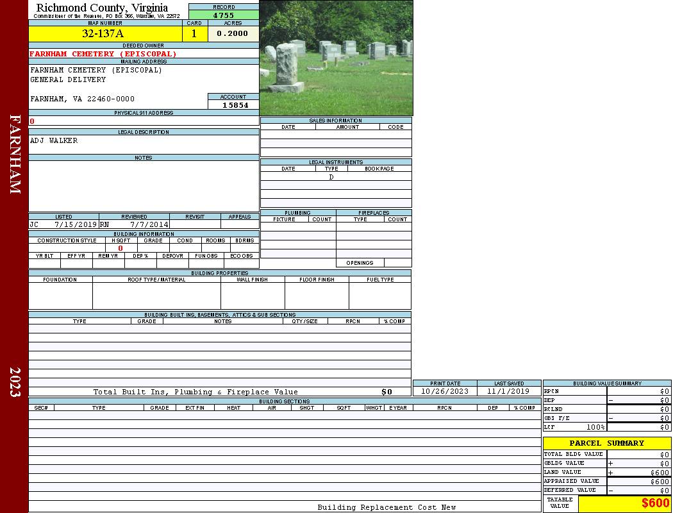This screenshot has height=513, width=673.
Task: Click the yellow Parcel Summary header
Action: (x=606, y=443)
